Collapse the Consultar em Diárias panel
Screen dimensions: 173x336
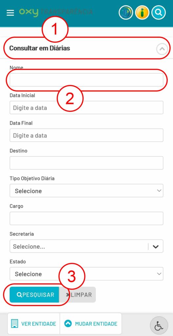pyautogui.click(x=162, y=49)
